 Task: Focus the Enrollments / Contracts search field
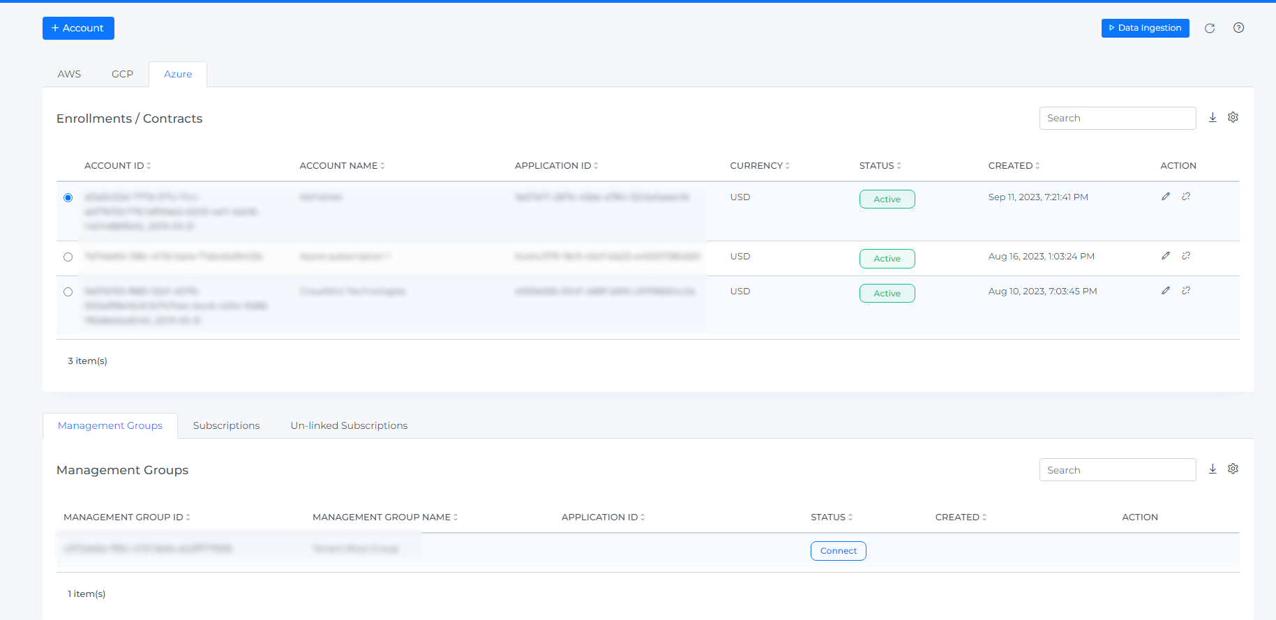(x=1117, y=118)
